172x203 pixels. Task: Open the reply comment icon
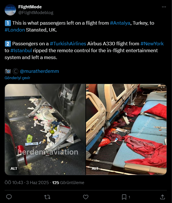[9, 197]
